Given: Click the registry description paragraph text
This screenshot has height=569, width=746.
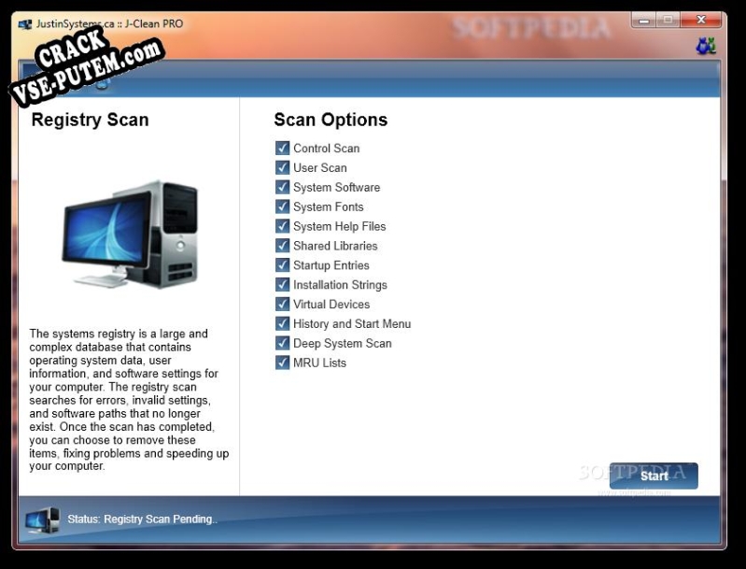Looking at the screenshot, I should tap(129, 400).
